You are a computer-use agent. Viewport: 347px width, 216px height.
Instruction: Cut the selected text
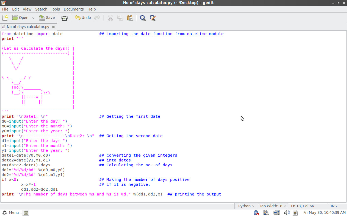tap(110, 18)
